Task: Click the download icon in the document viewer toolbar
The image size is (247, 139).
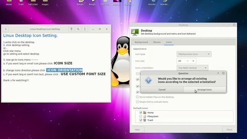Action: (71, 29)
